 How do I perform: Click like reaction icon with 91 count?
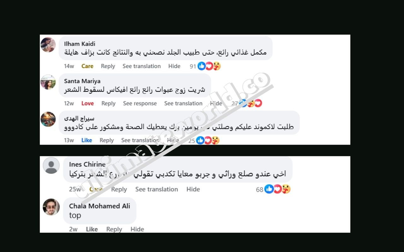coord(202,66)
